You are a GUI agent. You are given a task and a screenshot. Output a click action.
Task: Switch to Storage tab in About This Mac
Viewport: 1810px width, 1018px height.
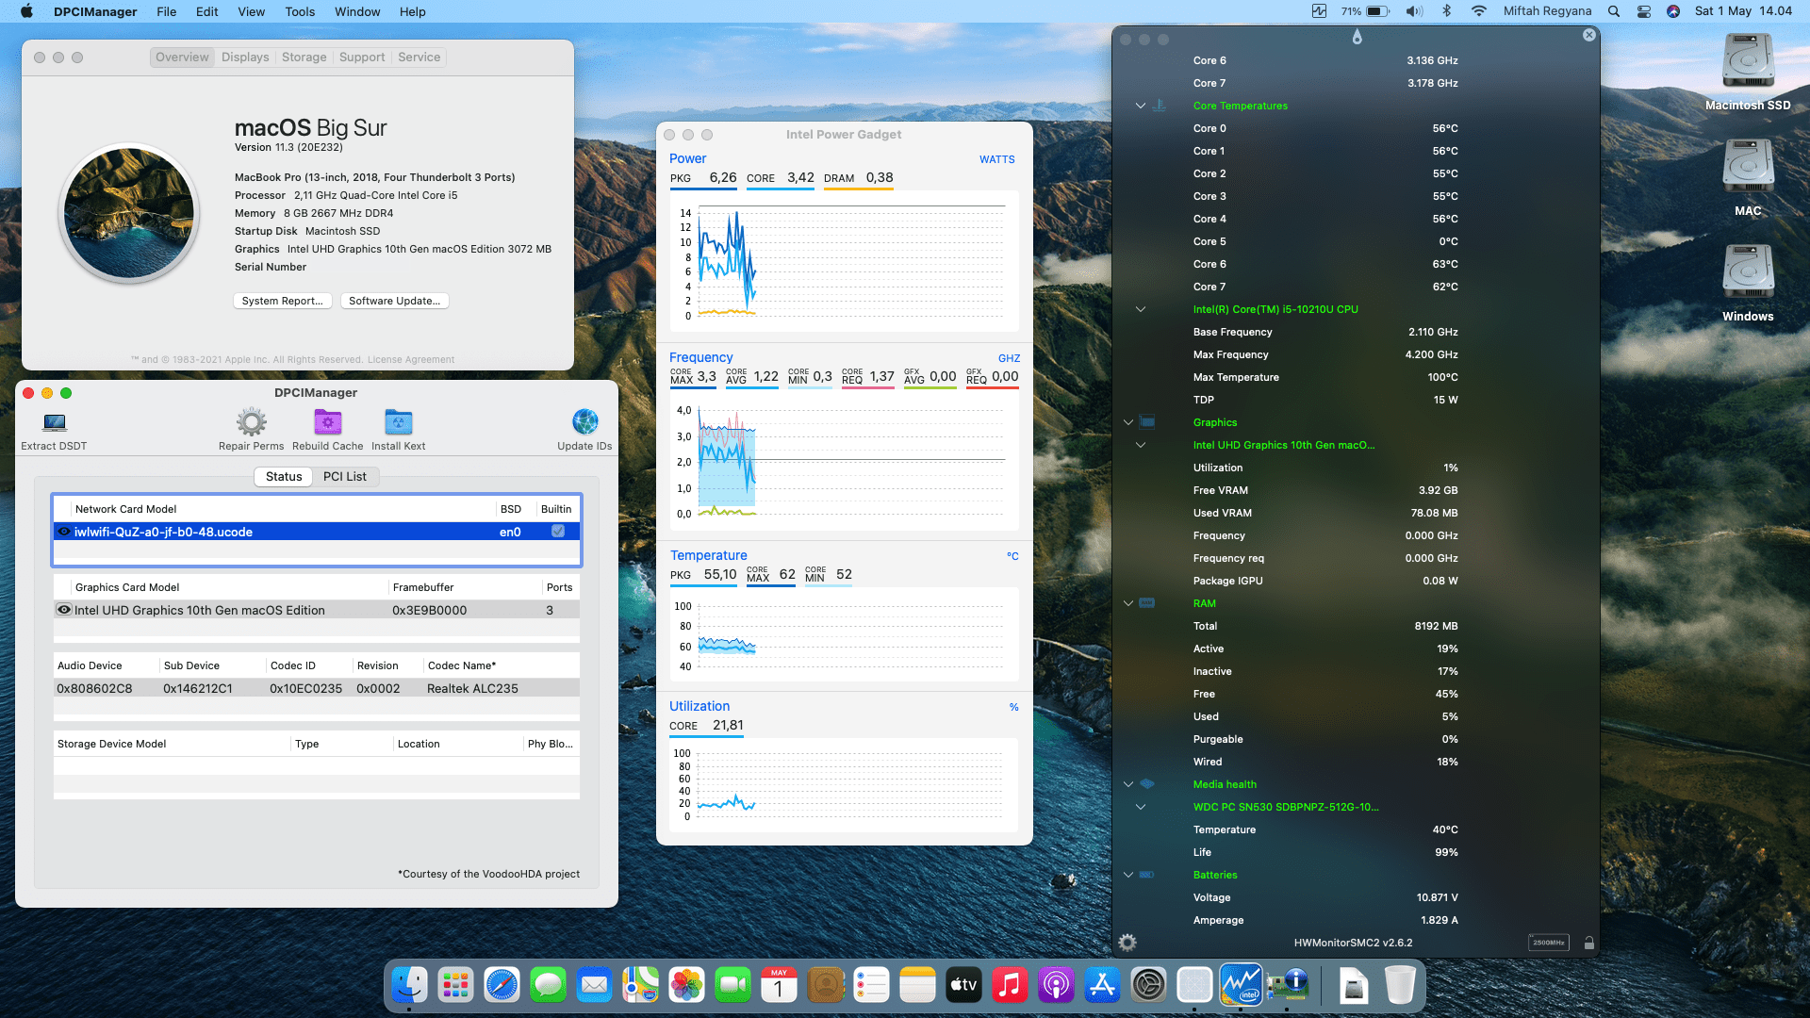(304, 57)
